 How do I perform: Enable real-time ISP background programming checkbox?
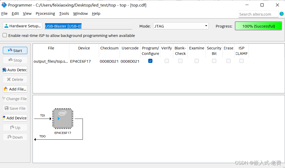5,35
